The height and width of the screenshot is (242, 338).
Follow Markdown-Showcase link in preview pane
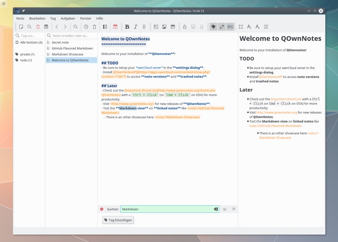pyautogui.click(x=275, y=138)
